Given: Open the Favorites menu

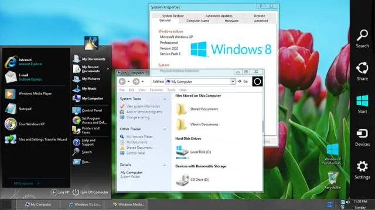Looking at the screenshot, I should click(156, 90).
